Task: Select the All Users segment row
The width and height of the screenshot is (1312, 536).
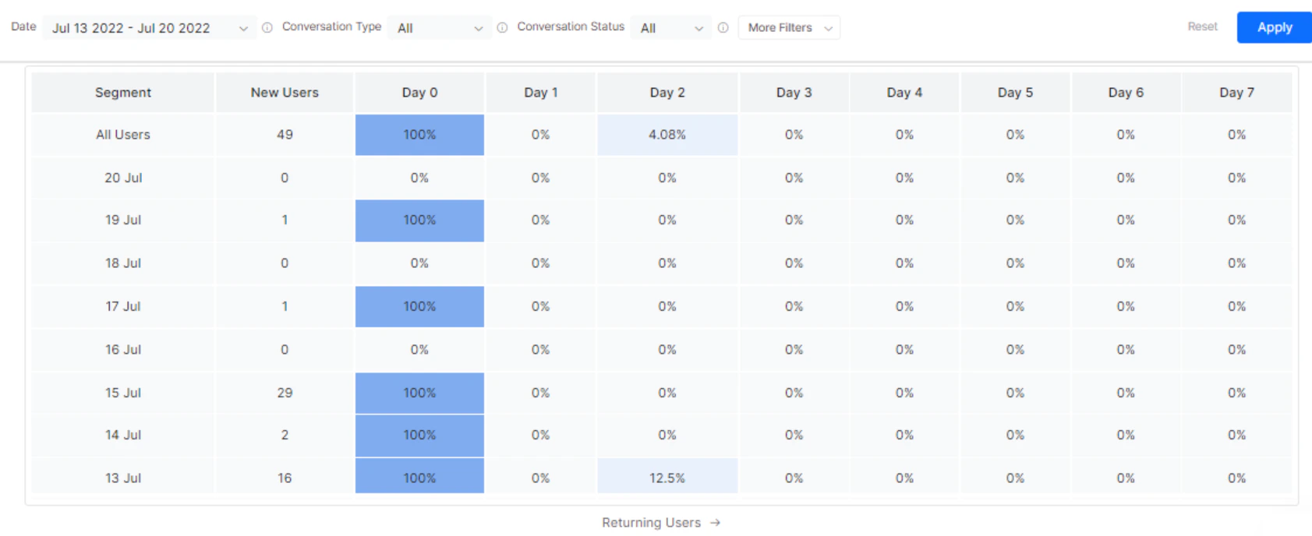Action: click(122, 134)
